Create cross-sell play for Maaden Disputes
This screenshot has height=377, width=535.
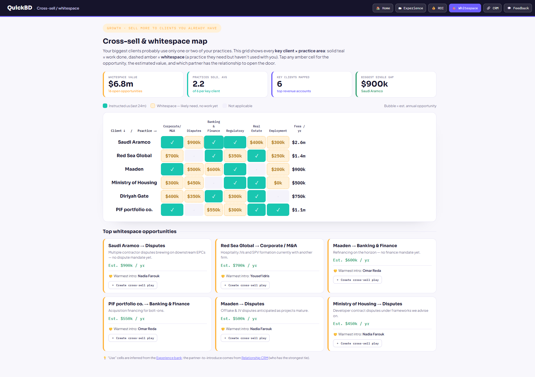(245, 338)
